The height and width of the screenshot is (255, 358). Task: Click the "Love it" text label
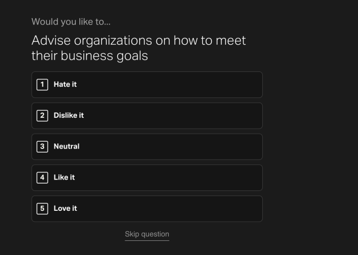pyautogui.click(x=65, y=209)
